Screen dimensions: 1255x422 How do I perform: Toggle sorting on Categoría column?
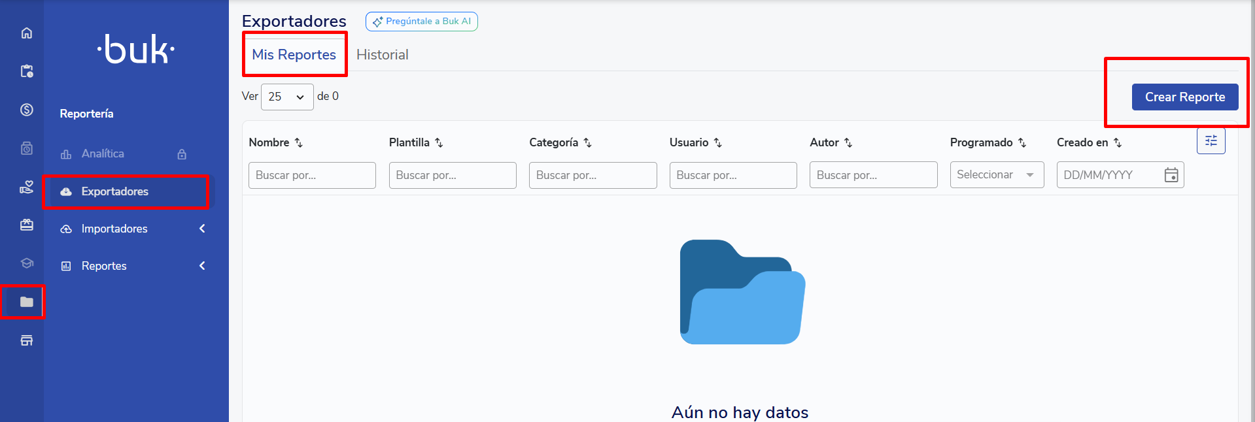587,142
